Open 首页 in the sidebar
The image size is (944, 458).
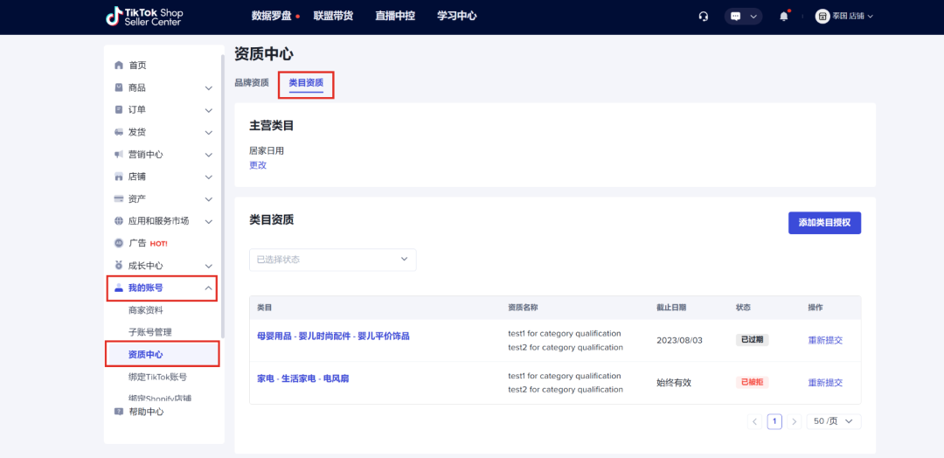(x=137, y=65)
